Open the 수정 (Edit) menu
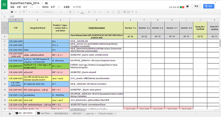Screen dimensions: 221x117 [x=19, y=7]
